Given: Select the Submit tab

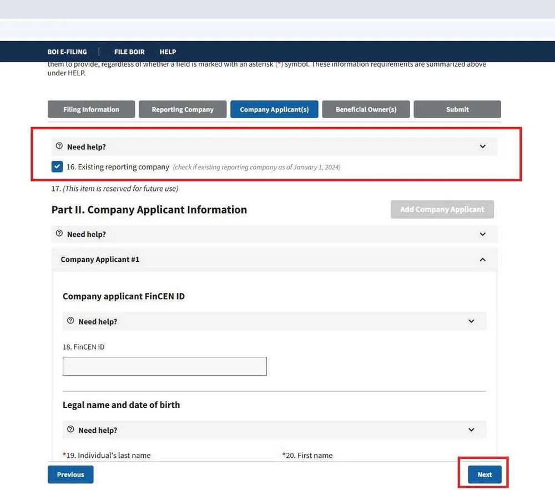Looking at the screenshot, I should coord(457,109).
